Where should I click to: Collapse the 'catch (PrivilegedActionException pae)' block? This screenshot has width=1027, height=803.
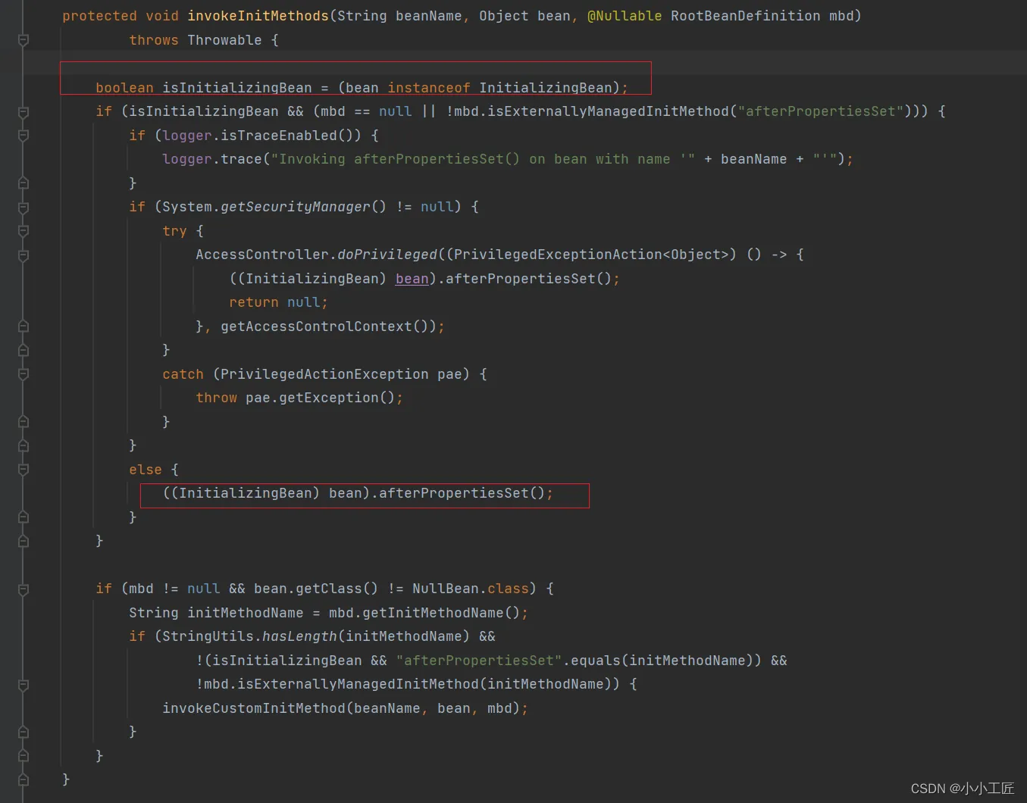tap(23, 374)
